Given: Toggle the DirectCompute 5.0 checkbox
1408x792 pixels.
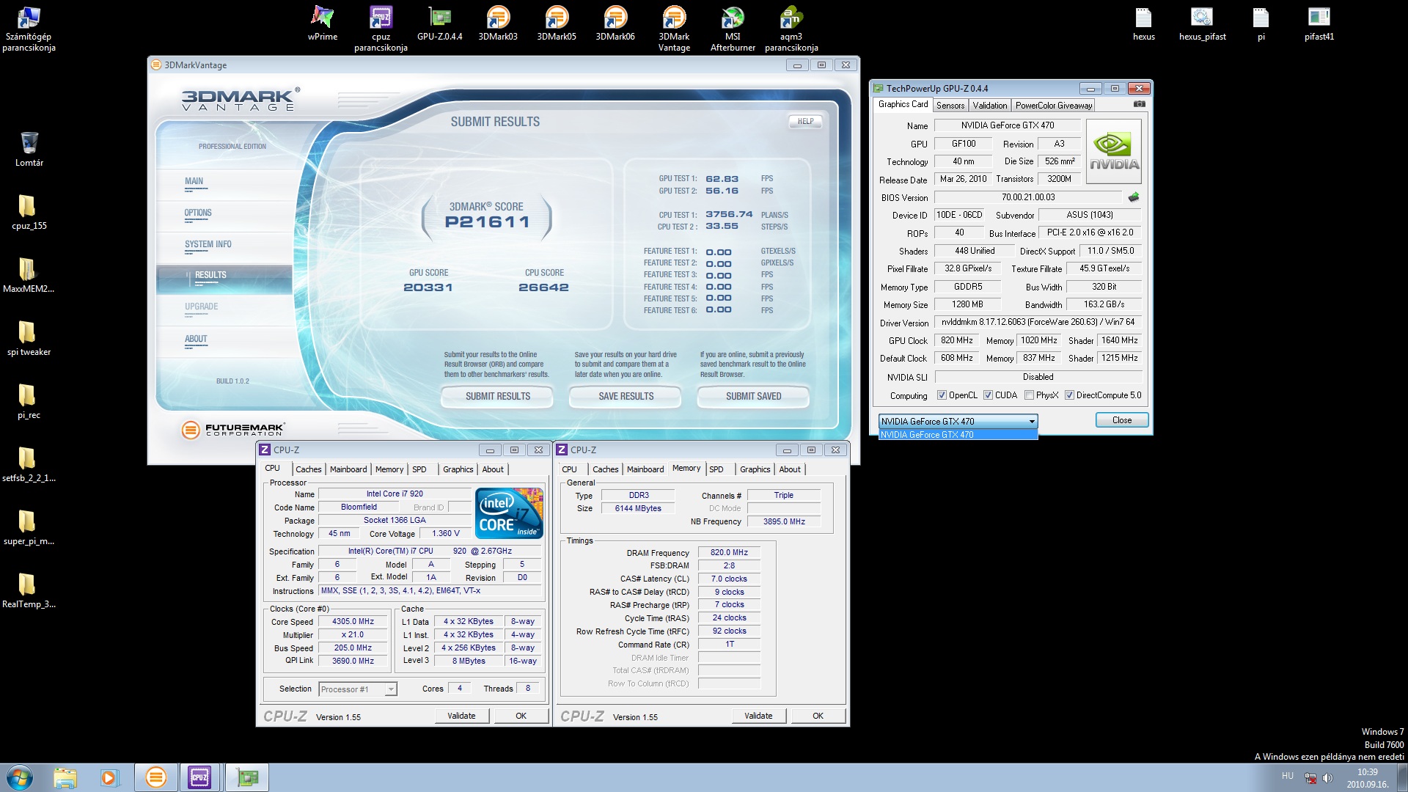Looking at the screenshot, I should 1070,395.
